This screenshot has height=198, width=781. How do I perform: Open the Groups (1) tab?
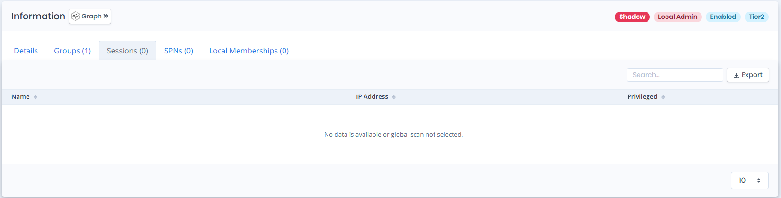tap(72, 51)
